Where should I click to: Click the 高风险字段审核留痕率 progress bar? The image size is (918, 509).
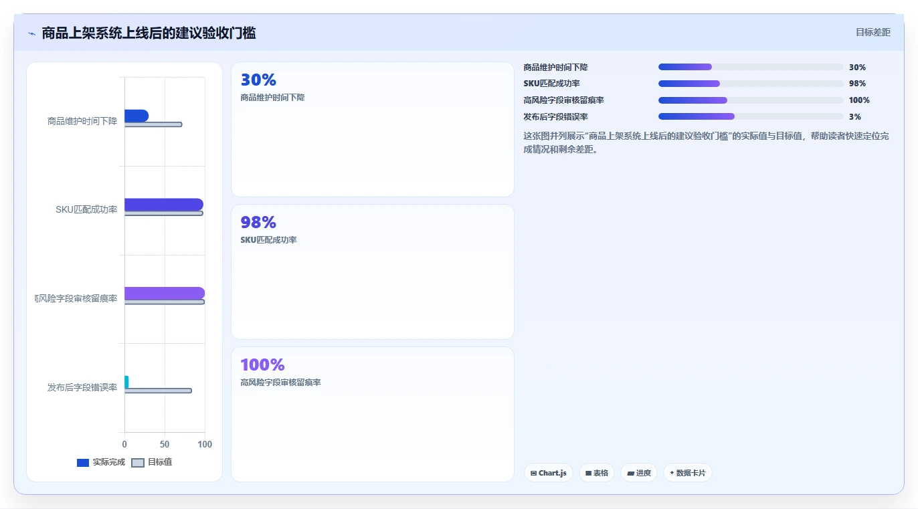(751, 100)
